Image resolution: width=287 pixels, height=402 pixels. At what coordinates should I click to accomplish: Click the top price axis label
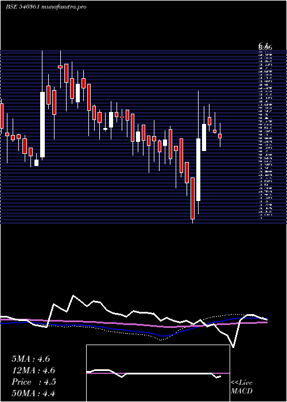point(265,47)
